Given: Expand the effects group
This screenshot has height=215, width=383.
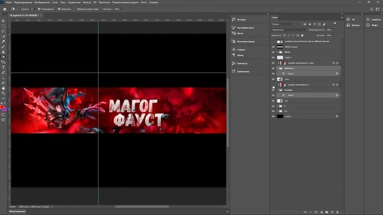Looking at the screenshot, I should click(x=278, y=52).
